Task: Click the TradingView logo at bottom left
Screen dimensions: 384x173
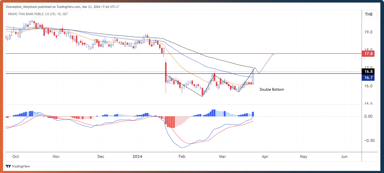Action: [18, 166]
